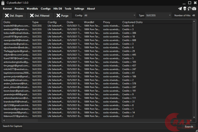Image resolution: width=198 pixels, height=132 pixels.
Task: Click the Search button
Action: pos(189,127)
